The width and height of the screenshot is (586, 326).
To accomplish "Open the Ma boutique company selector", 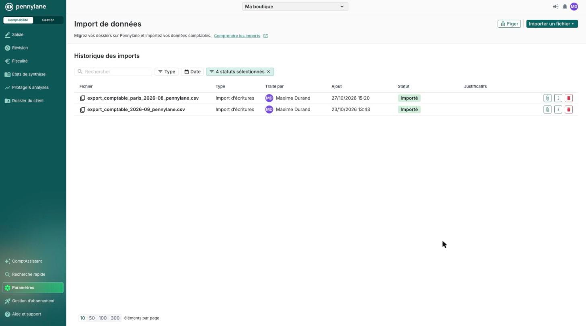I will (295, 6).
